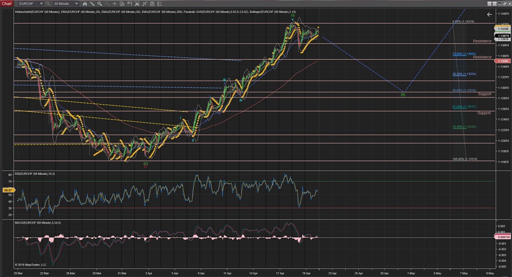Select the Chart tab
Viewport: 512px width, 277px height.
click(x=6, y=3)
